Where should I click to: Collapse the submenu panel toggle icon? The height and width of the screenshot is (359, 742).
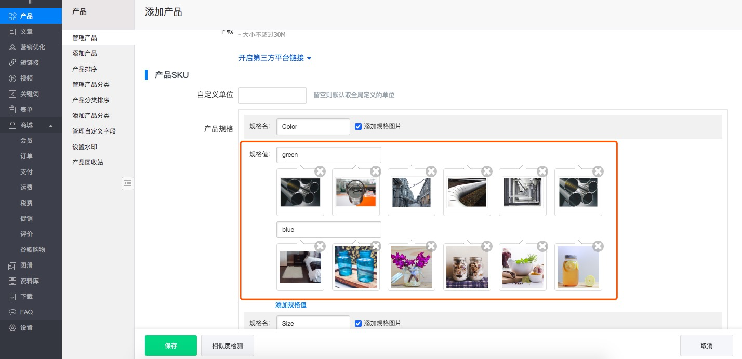click(x=128, y=183)
